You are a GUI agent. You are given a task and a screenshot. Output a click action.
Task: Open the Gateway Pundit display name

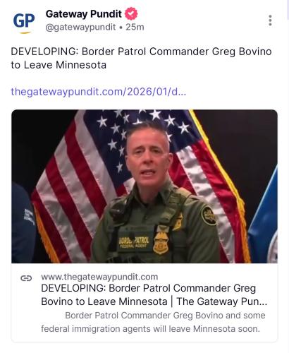(84, 14)
